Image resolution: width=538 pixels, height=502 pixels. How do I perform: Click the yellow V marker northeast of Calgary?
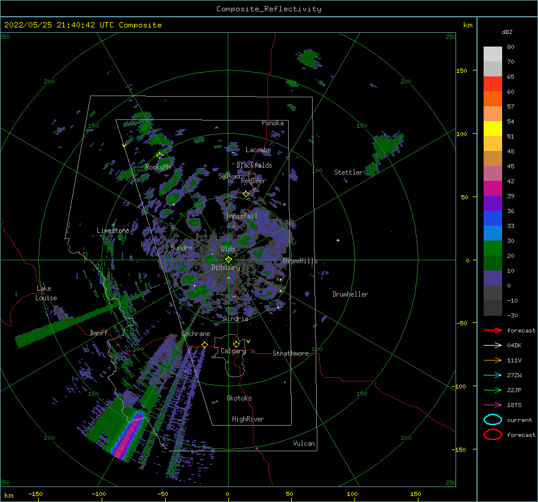pos(249,341)
